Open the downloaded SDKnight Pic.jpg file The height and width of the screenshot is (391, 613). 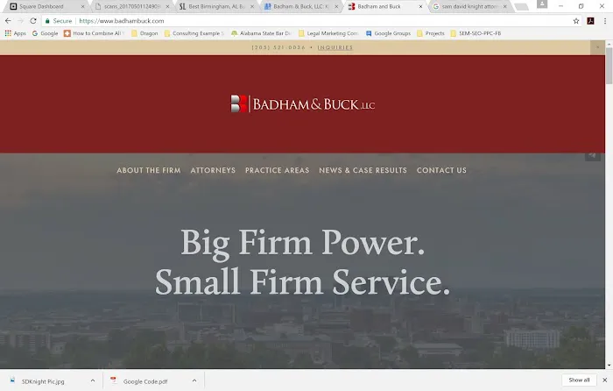(43, 381)
